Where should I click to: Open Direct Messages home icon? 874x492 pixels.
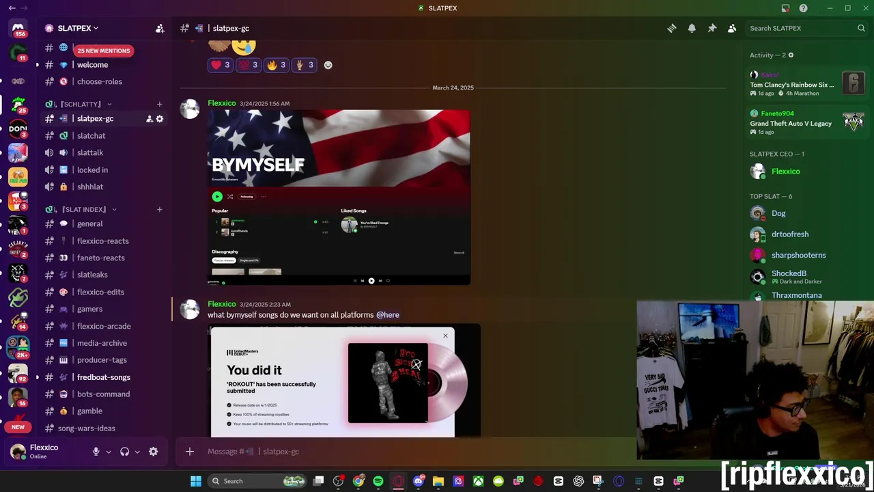pos(18,29)
